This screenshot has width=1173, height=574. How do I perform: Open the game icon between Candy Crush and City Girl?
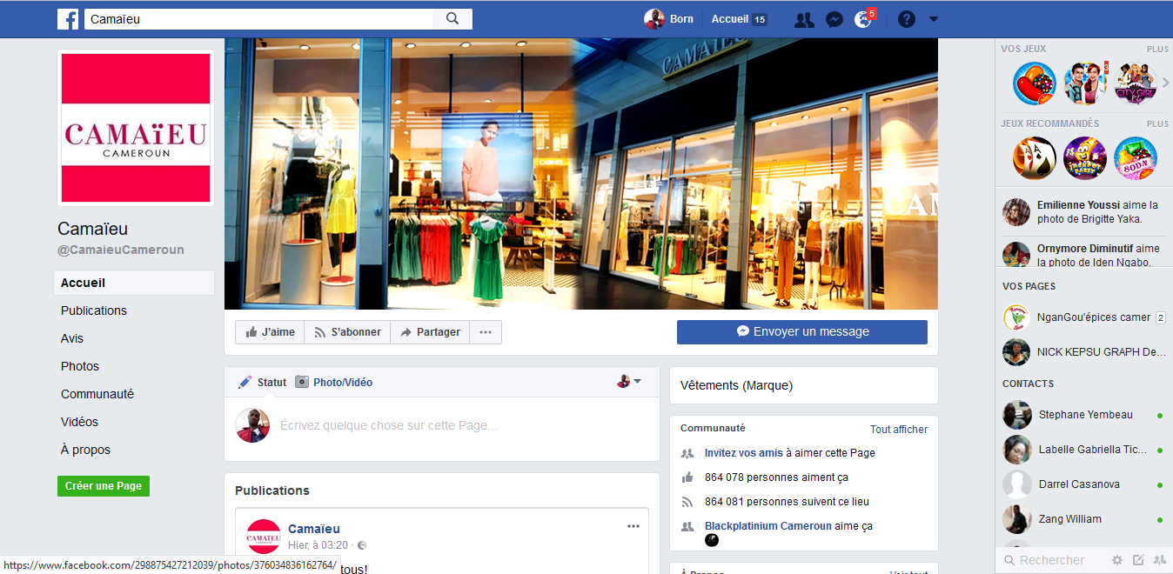[1085, 83]
